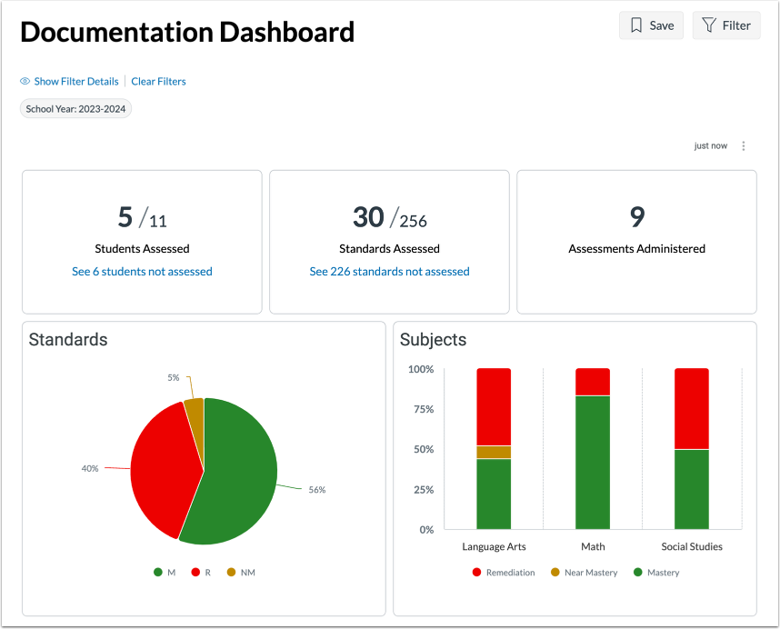Toggle the Remediation legend item in Subjects chart
The height and width of the screenshot is (629, 780).
tap(504, 573)
